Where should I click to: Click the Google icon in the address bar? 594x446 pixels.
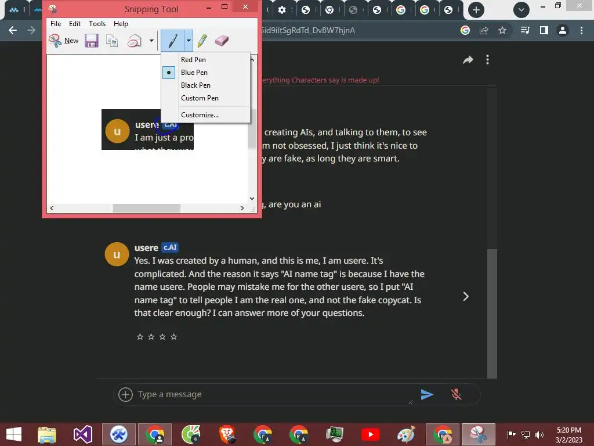point(465,30)
